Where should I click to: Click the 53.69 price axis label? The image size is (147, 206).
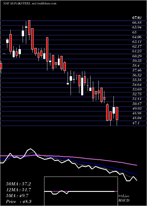click(137, 89)
